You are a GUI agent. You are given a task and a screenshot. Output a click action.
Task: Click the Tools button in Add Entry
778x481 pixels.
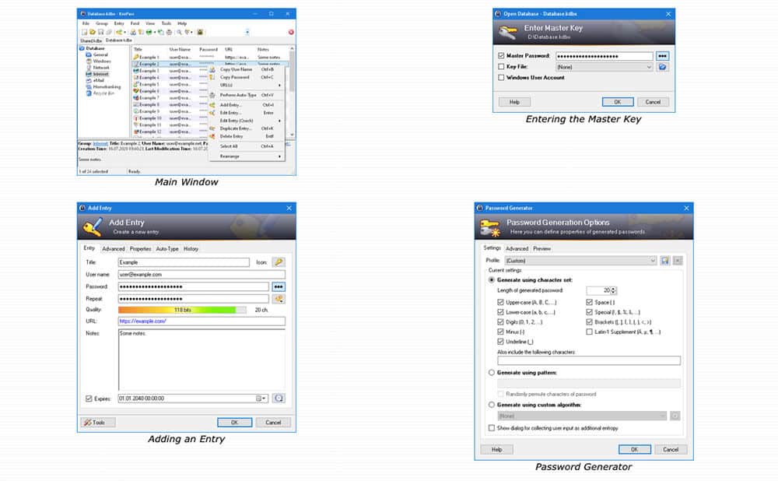coord(98,423)
